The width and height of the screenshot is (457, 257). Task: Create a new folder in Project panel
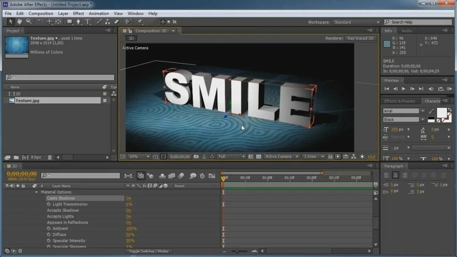point(16,157)
